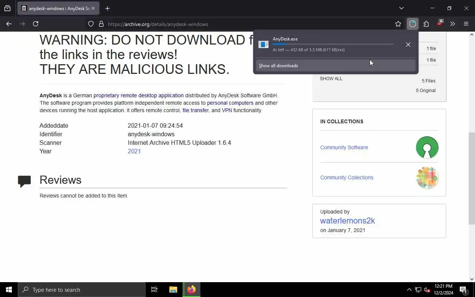Click the Firefox View icon
The image size is (475, 297).
(x=7, y=8)
